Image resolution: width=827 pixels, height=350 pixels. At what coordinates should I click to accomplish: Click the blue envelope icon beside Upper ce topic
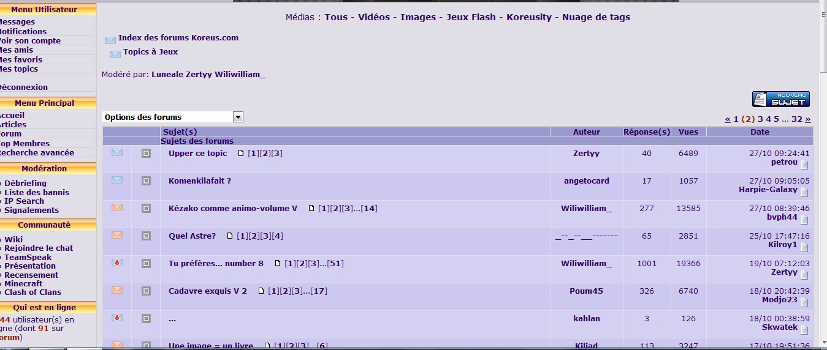coord(117,152)
